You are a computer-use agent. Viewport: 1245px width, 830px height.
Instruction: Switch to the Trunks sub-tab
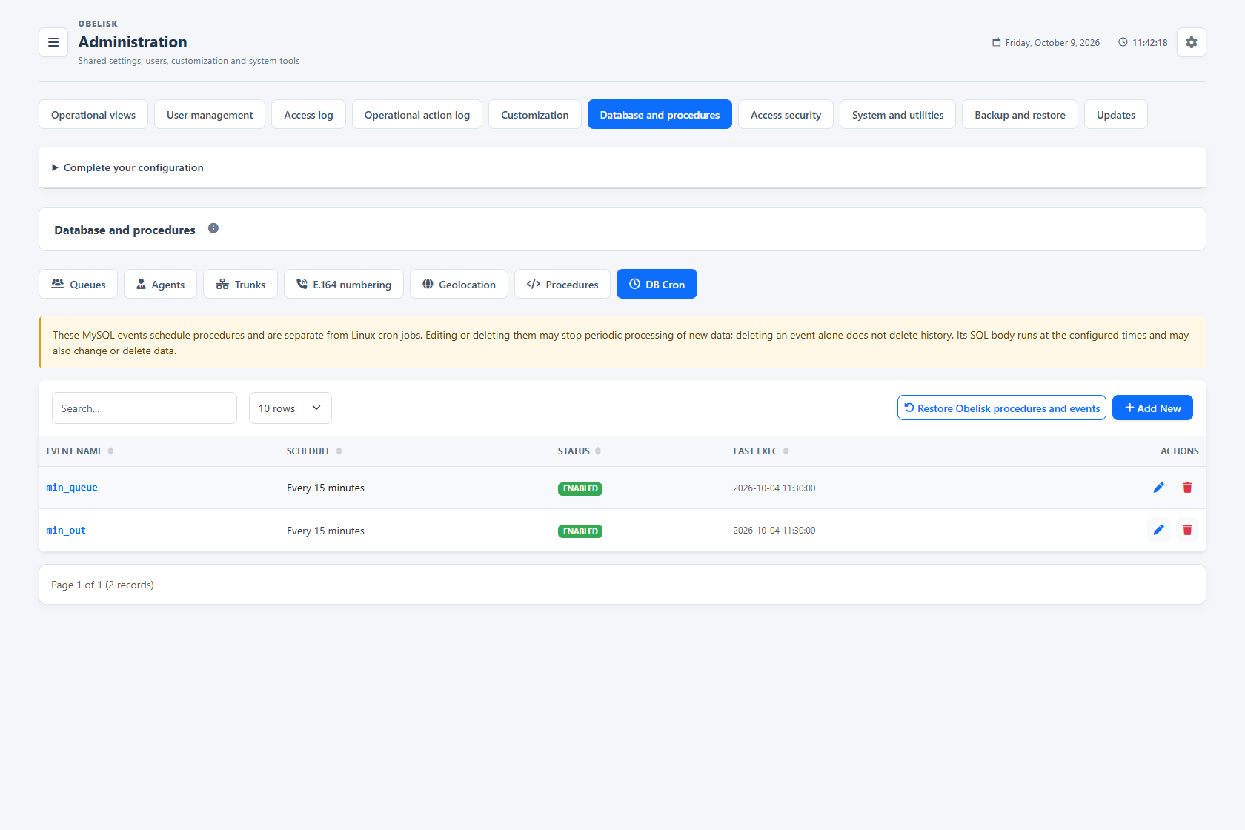240,284
